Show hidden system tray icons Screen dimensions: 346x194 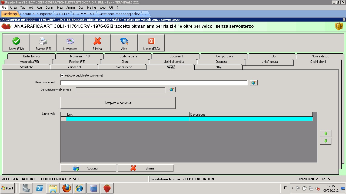[292, 188]
